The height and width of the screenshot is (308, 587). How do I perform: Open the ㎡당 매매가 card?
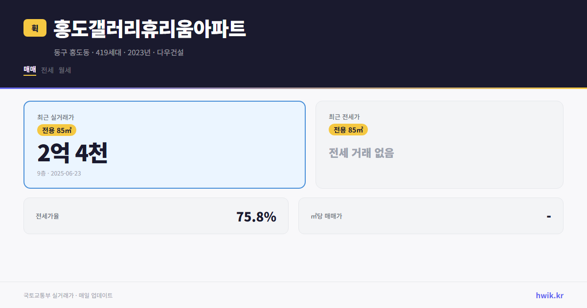(x=430, y=216)
